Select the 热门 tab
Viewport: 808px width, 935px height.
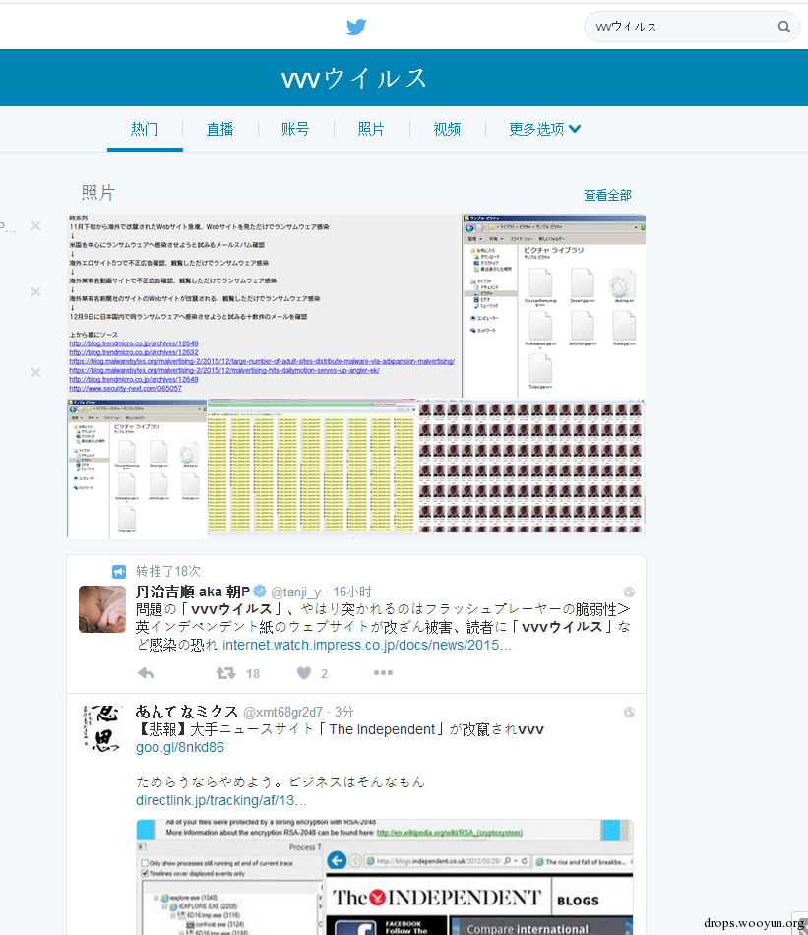(x=145, y=129)
